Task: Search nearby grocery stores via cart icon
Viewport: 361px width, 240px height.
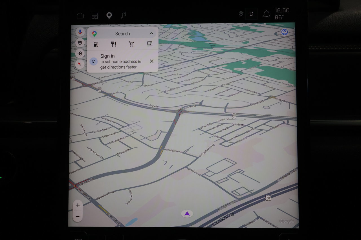Action: click(131, 44)
